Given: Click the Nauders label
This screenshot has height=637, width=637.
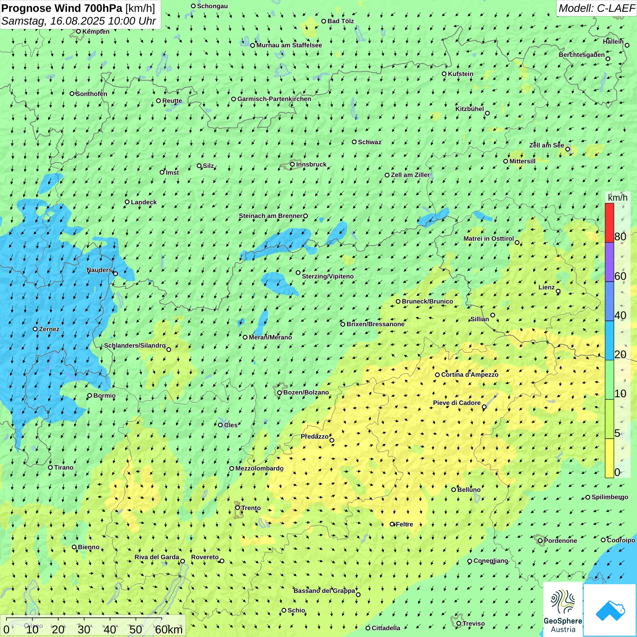Looking at the screenshot, I should pos(99,270).
